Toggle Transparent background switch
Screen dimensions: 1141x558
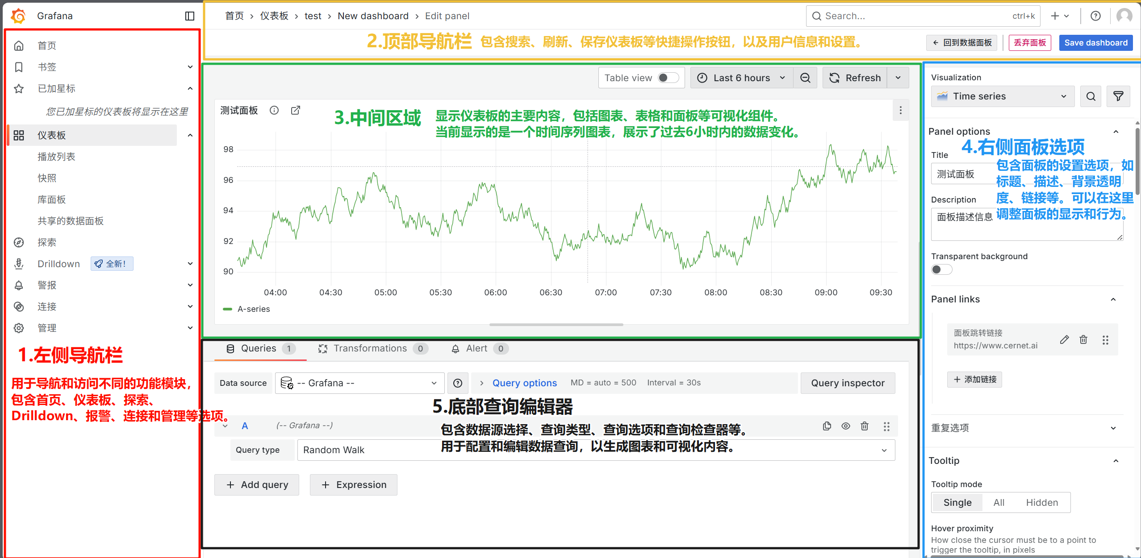(941, 269)
